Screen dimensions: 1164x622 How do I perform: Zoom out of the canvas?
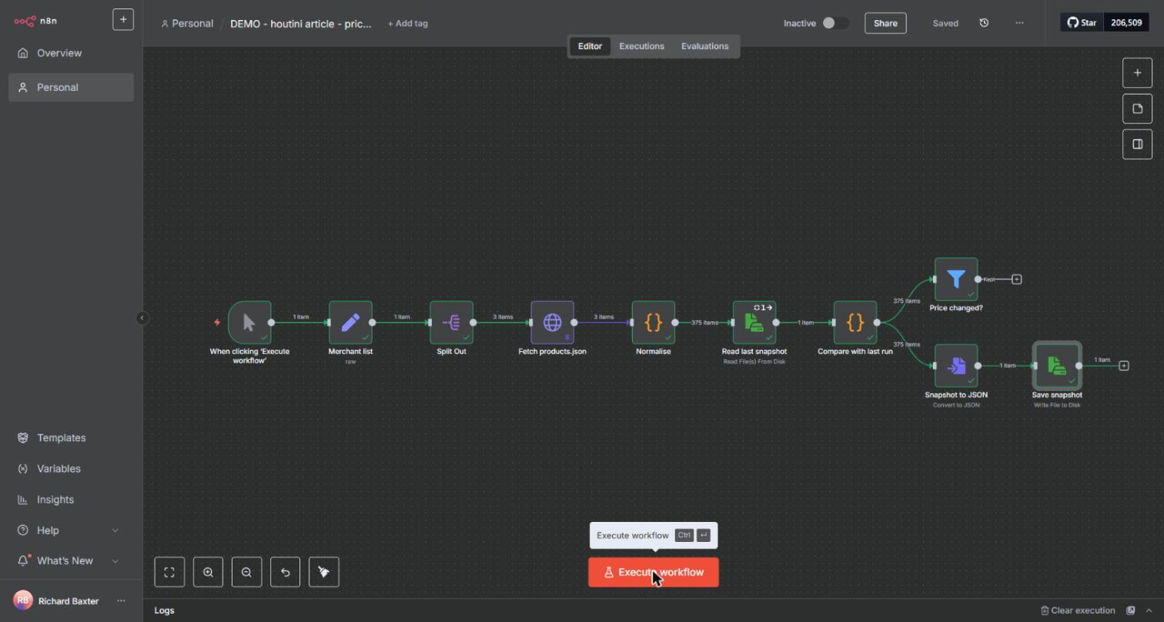coord(246,572)
